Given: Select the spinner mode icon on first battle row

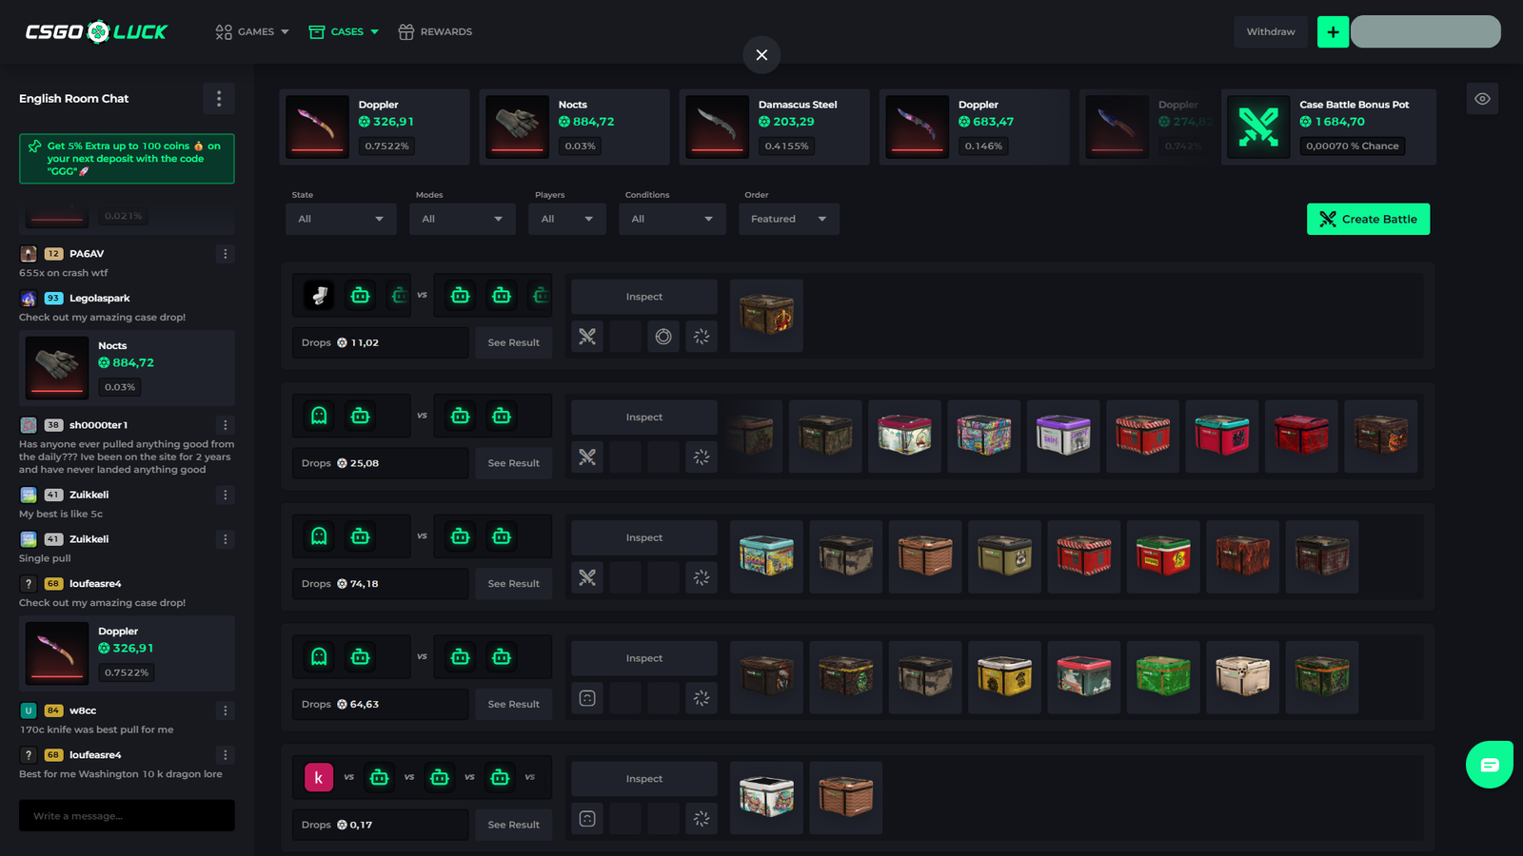Looking at the screenshot, I should click(702, 336).
